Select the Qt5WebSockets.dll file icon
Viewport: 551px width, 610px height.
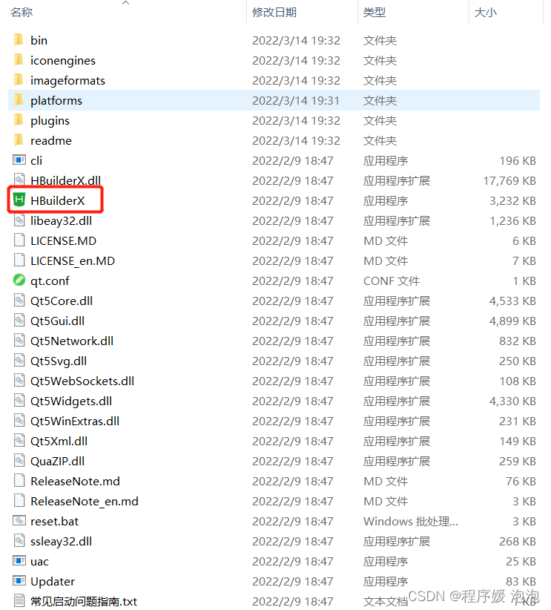click(19, 381)
